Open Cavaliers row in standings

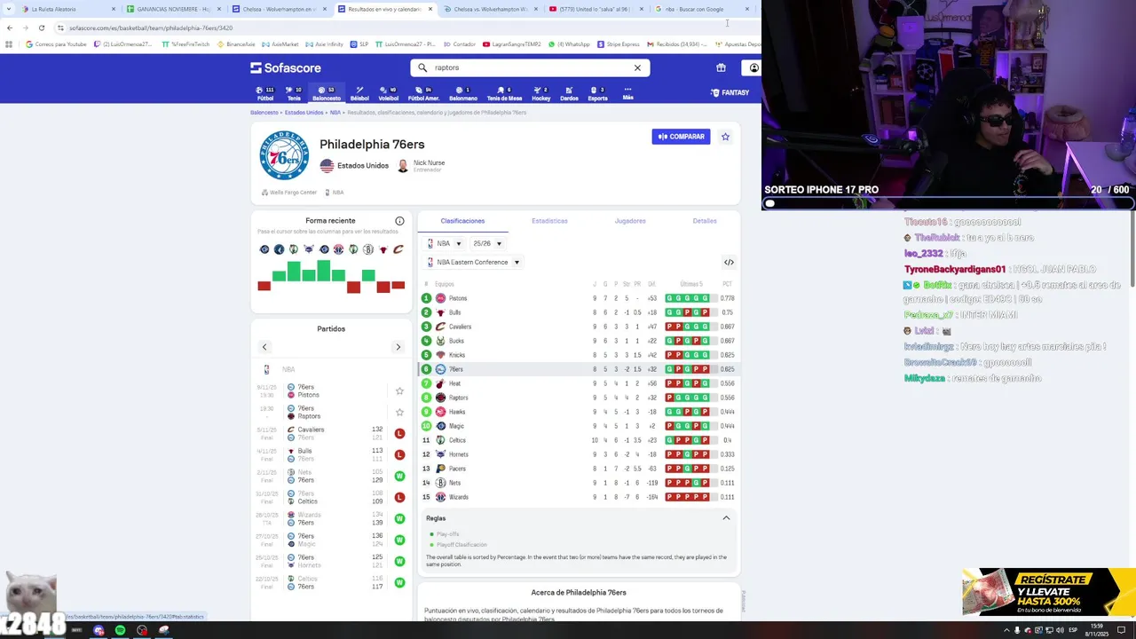click(579, 327)
